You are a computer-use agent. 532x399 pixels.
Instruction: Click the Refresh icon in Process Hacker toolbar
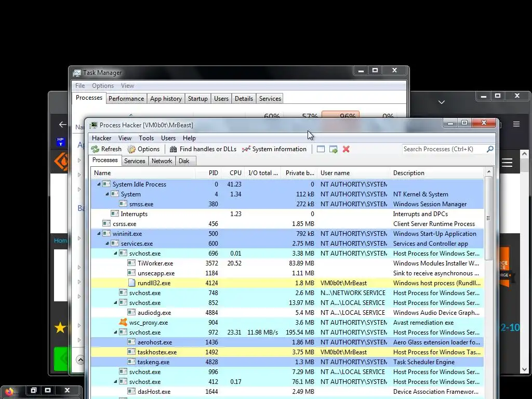pos(96,149)
